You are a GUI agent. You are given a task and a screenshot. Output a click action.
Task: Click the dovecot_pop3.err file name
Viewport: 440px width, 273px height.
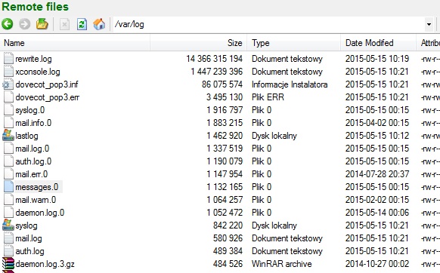[48, 97]
